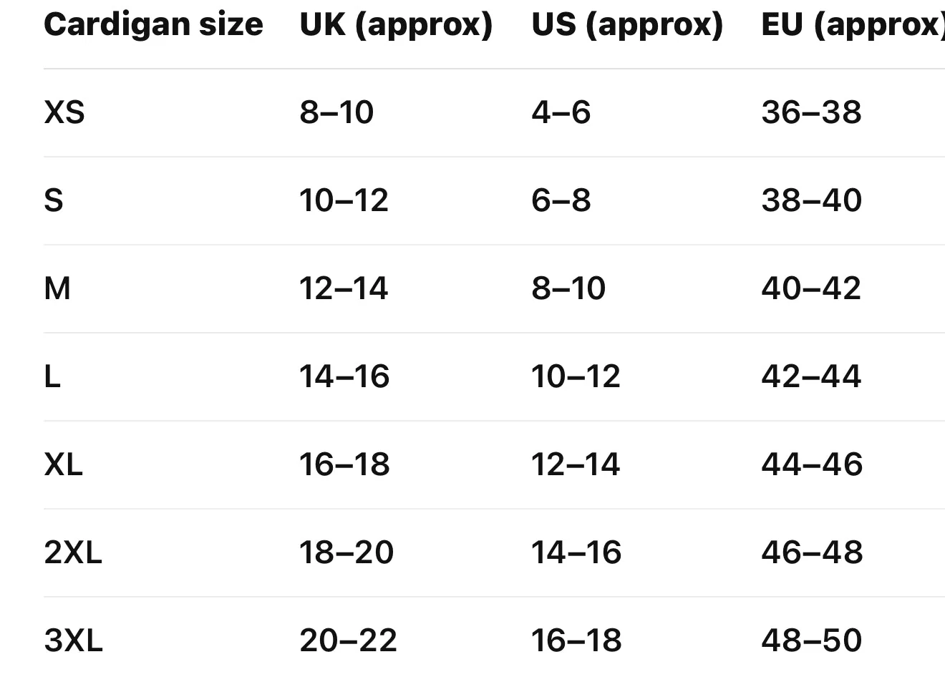Screen dimensions: 945x682
Task: Click US value 12–14 for size XL
Action: (576, 464)
